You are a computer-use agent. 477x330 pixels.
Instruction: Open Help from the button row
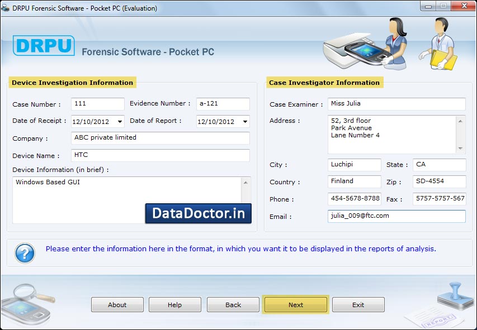174,304
